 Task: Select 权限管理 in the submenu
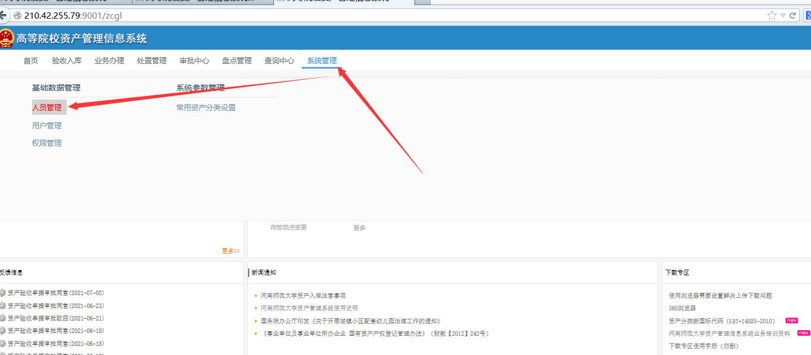pyautogui.click(x=47, y=143)
